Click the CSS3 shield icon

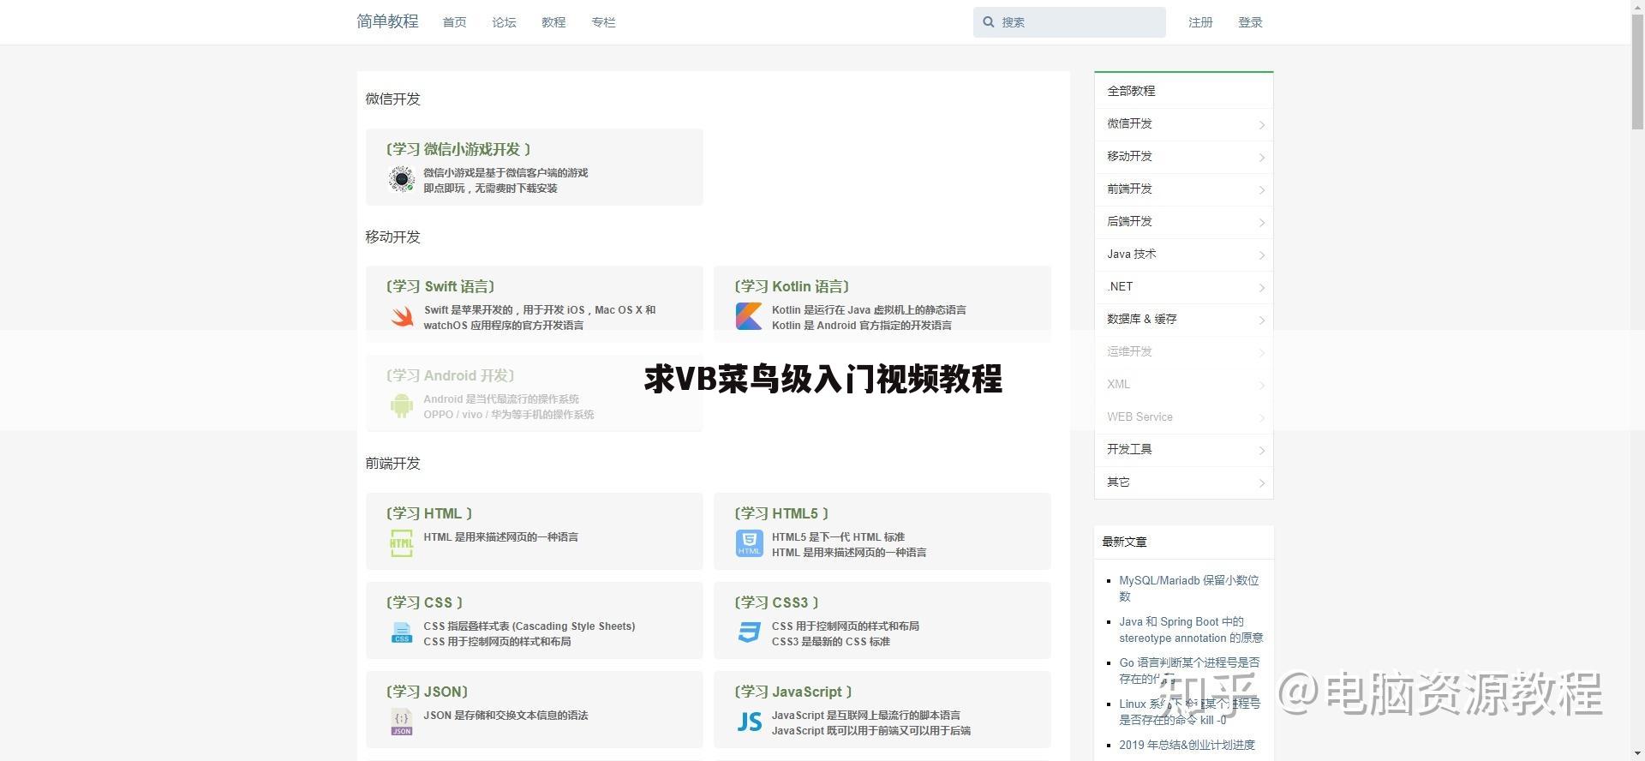pos(749,632)
